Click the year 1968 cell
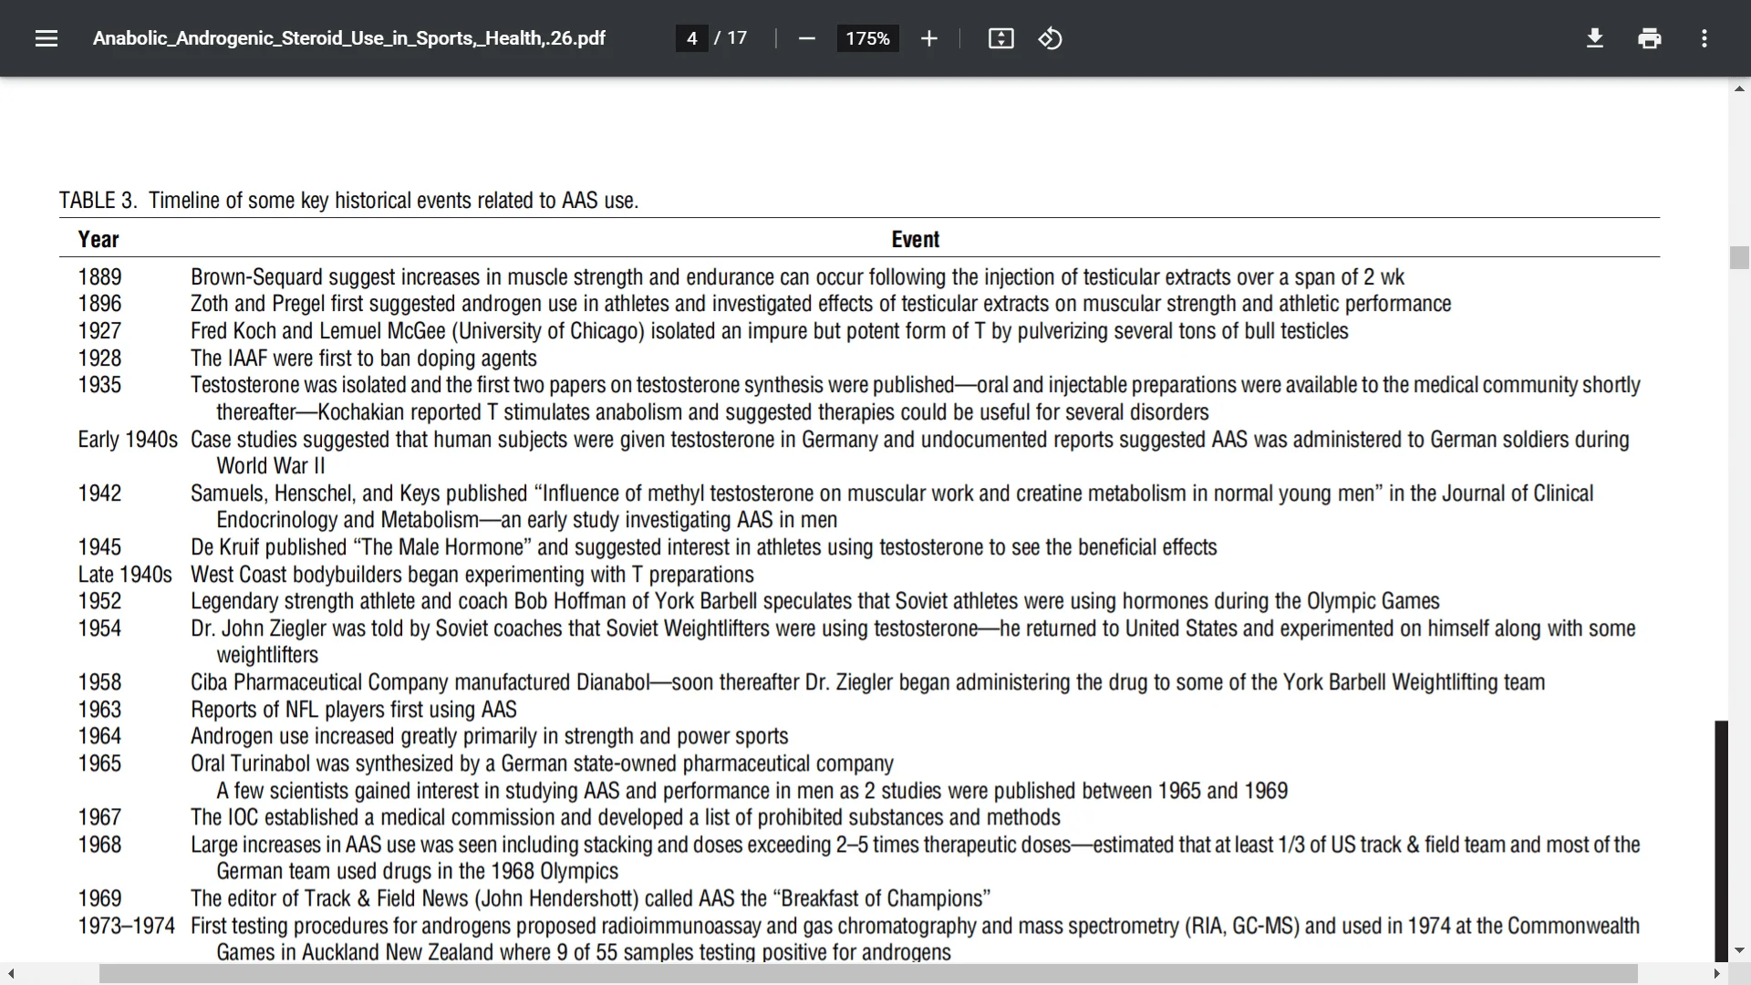This screenshot has width=1751, height=985. [x=99, y=845]
